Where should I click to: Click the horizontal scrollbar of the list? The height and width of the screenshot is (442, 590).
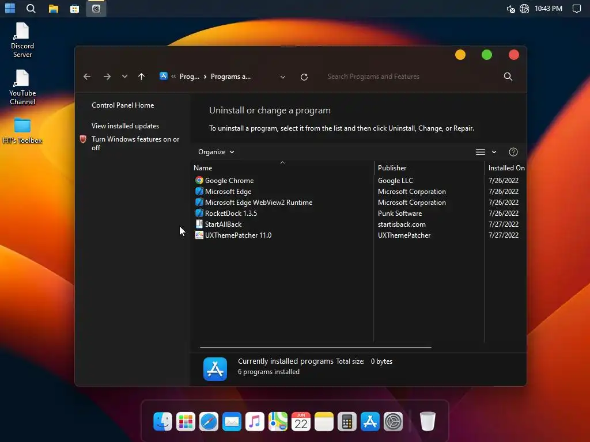[x=315, y=348]
